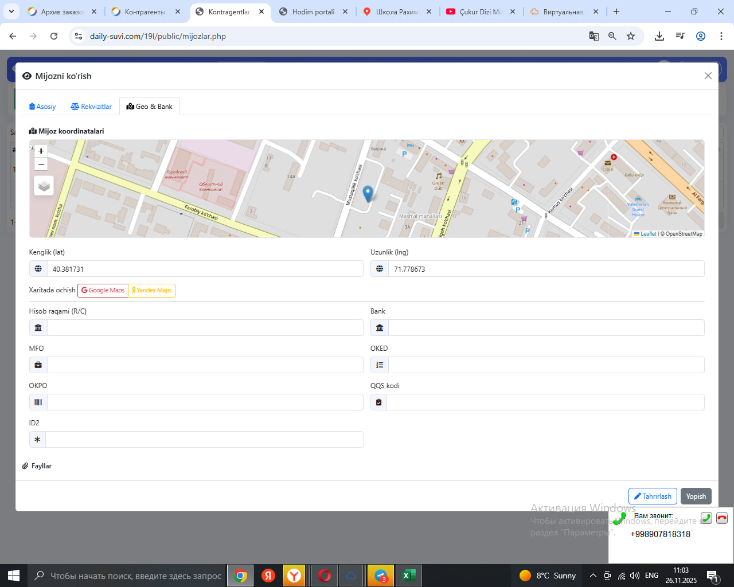The image size is (734, 587).
Task: Decline the incoming call with red phone
Action: click(x=721, y=518)
